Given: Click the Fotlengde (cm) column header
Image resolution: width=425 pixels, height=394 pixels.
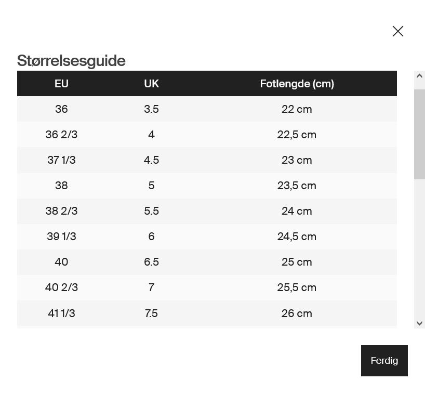Looking at the screenshot, I should click(x=297, y=84).
